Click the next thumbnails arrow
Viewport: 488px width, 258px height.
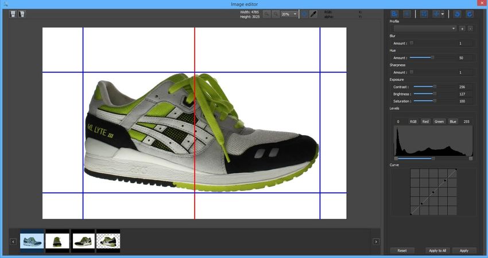tap(376, 241)
